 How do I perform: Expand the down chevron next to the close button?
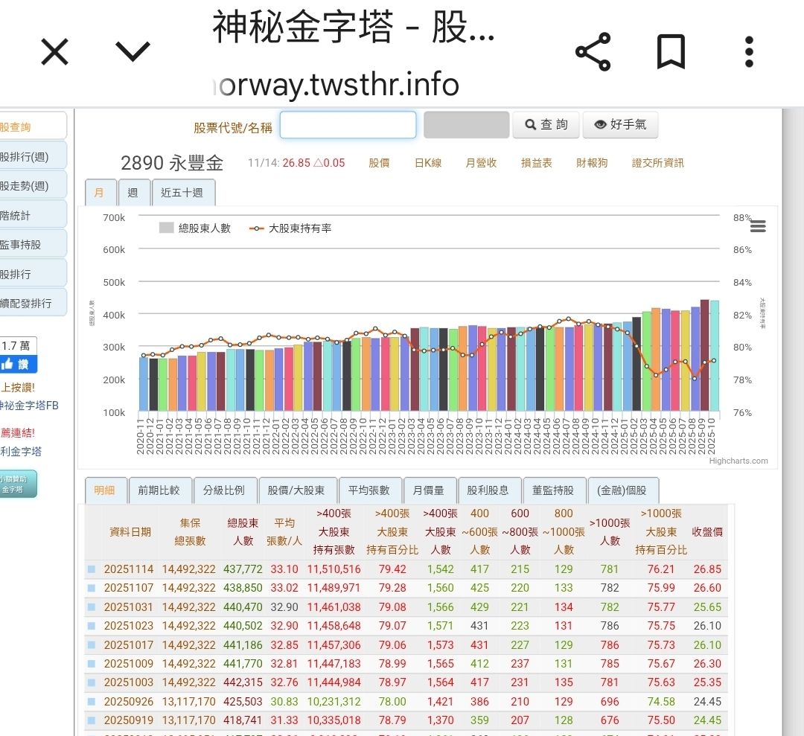point(131,52)
